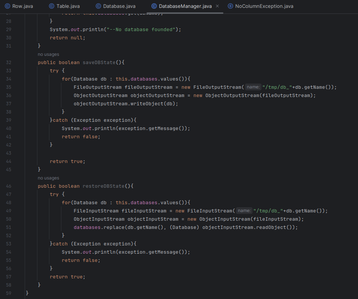Click 'return true;' on line 44
Image resolution: width=358 pixels, height=299 pixels.
68,161
